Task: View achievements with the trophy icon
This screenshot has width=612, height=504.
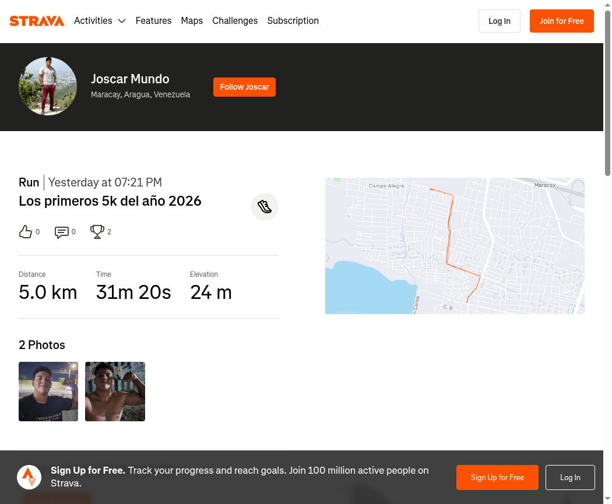Action: point(97,232)
